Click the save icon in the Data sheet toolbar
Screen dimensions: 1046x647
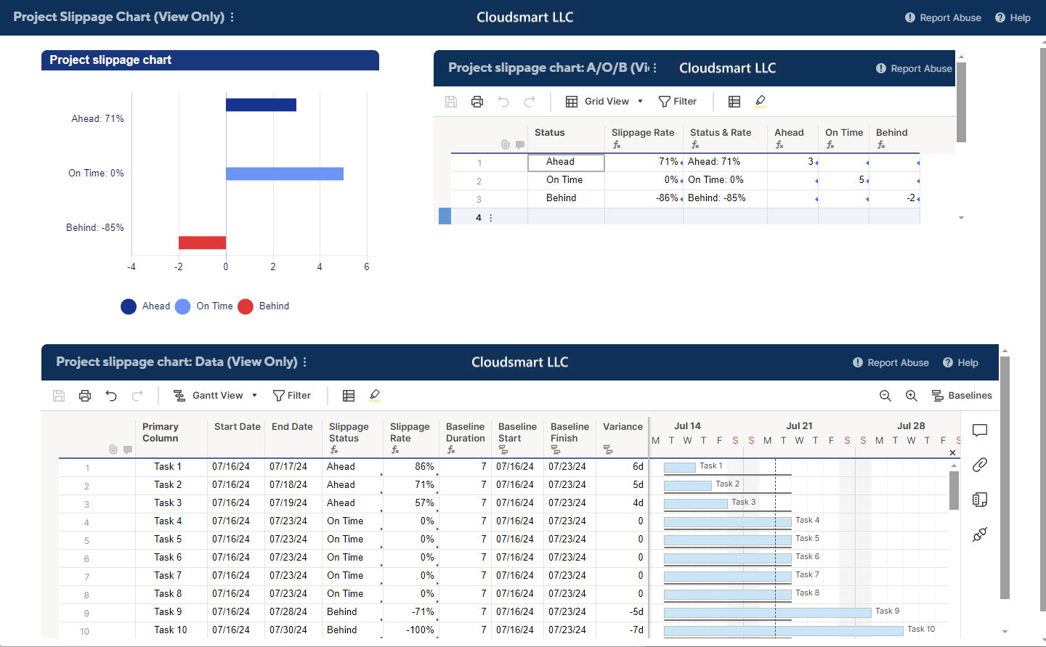point(59,396)
